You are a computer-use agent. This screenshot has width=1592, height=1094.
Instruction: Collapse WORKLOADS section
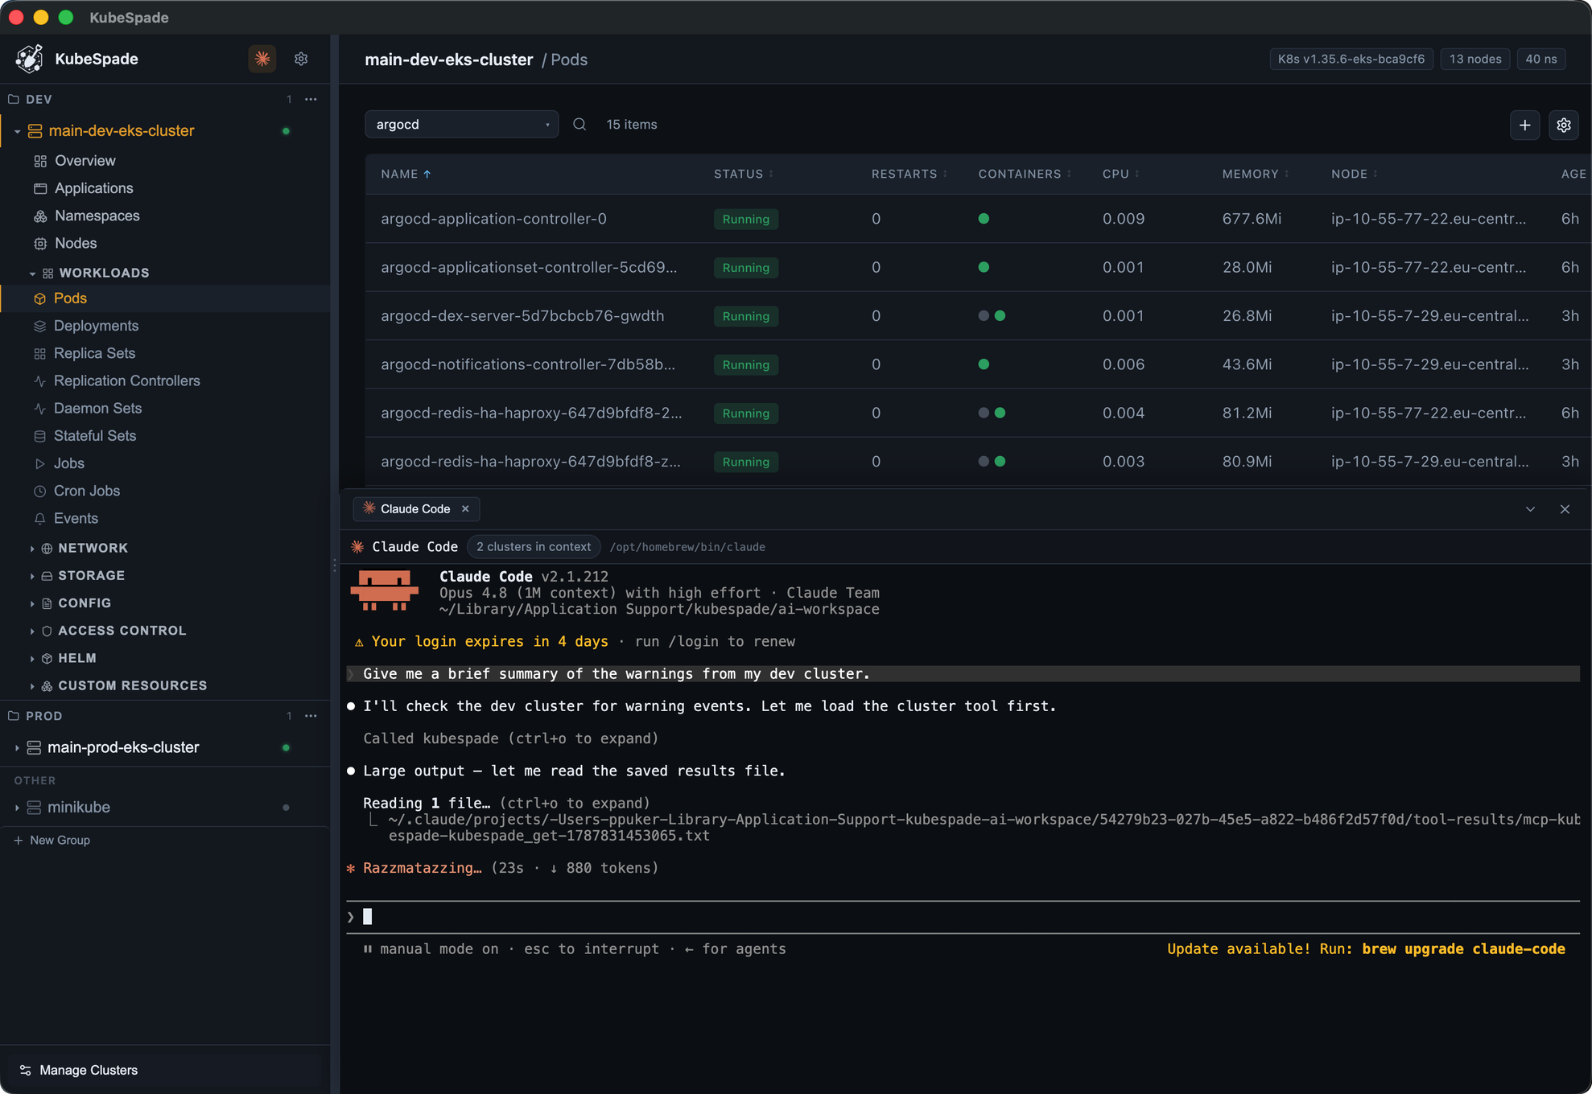tap(32, 273)
